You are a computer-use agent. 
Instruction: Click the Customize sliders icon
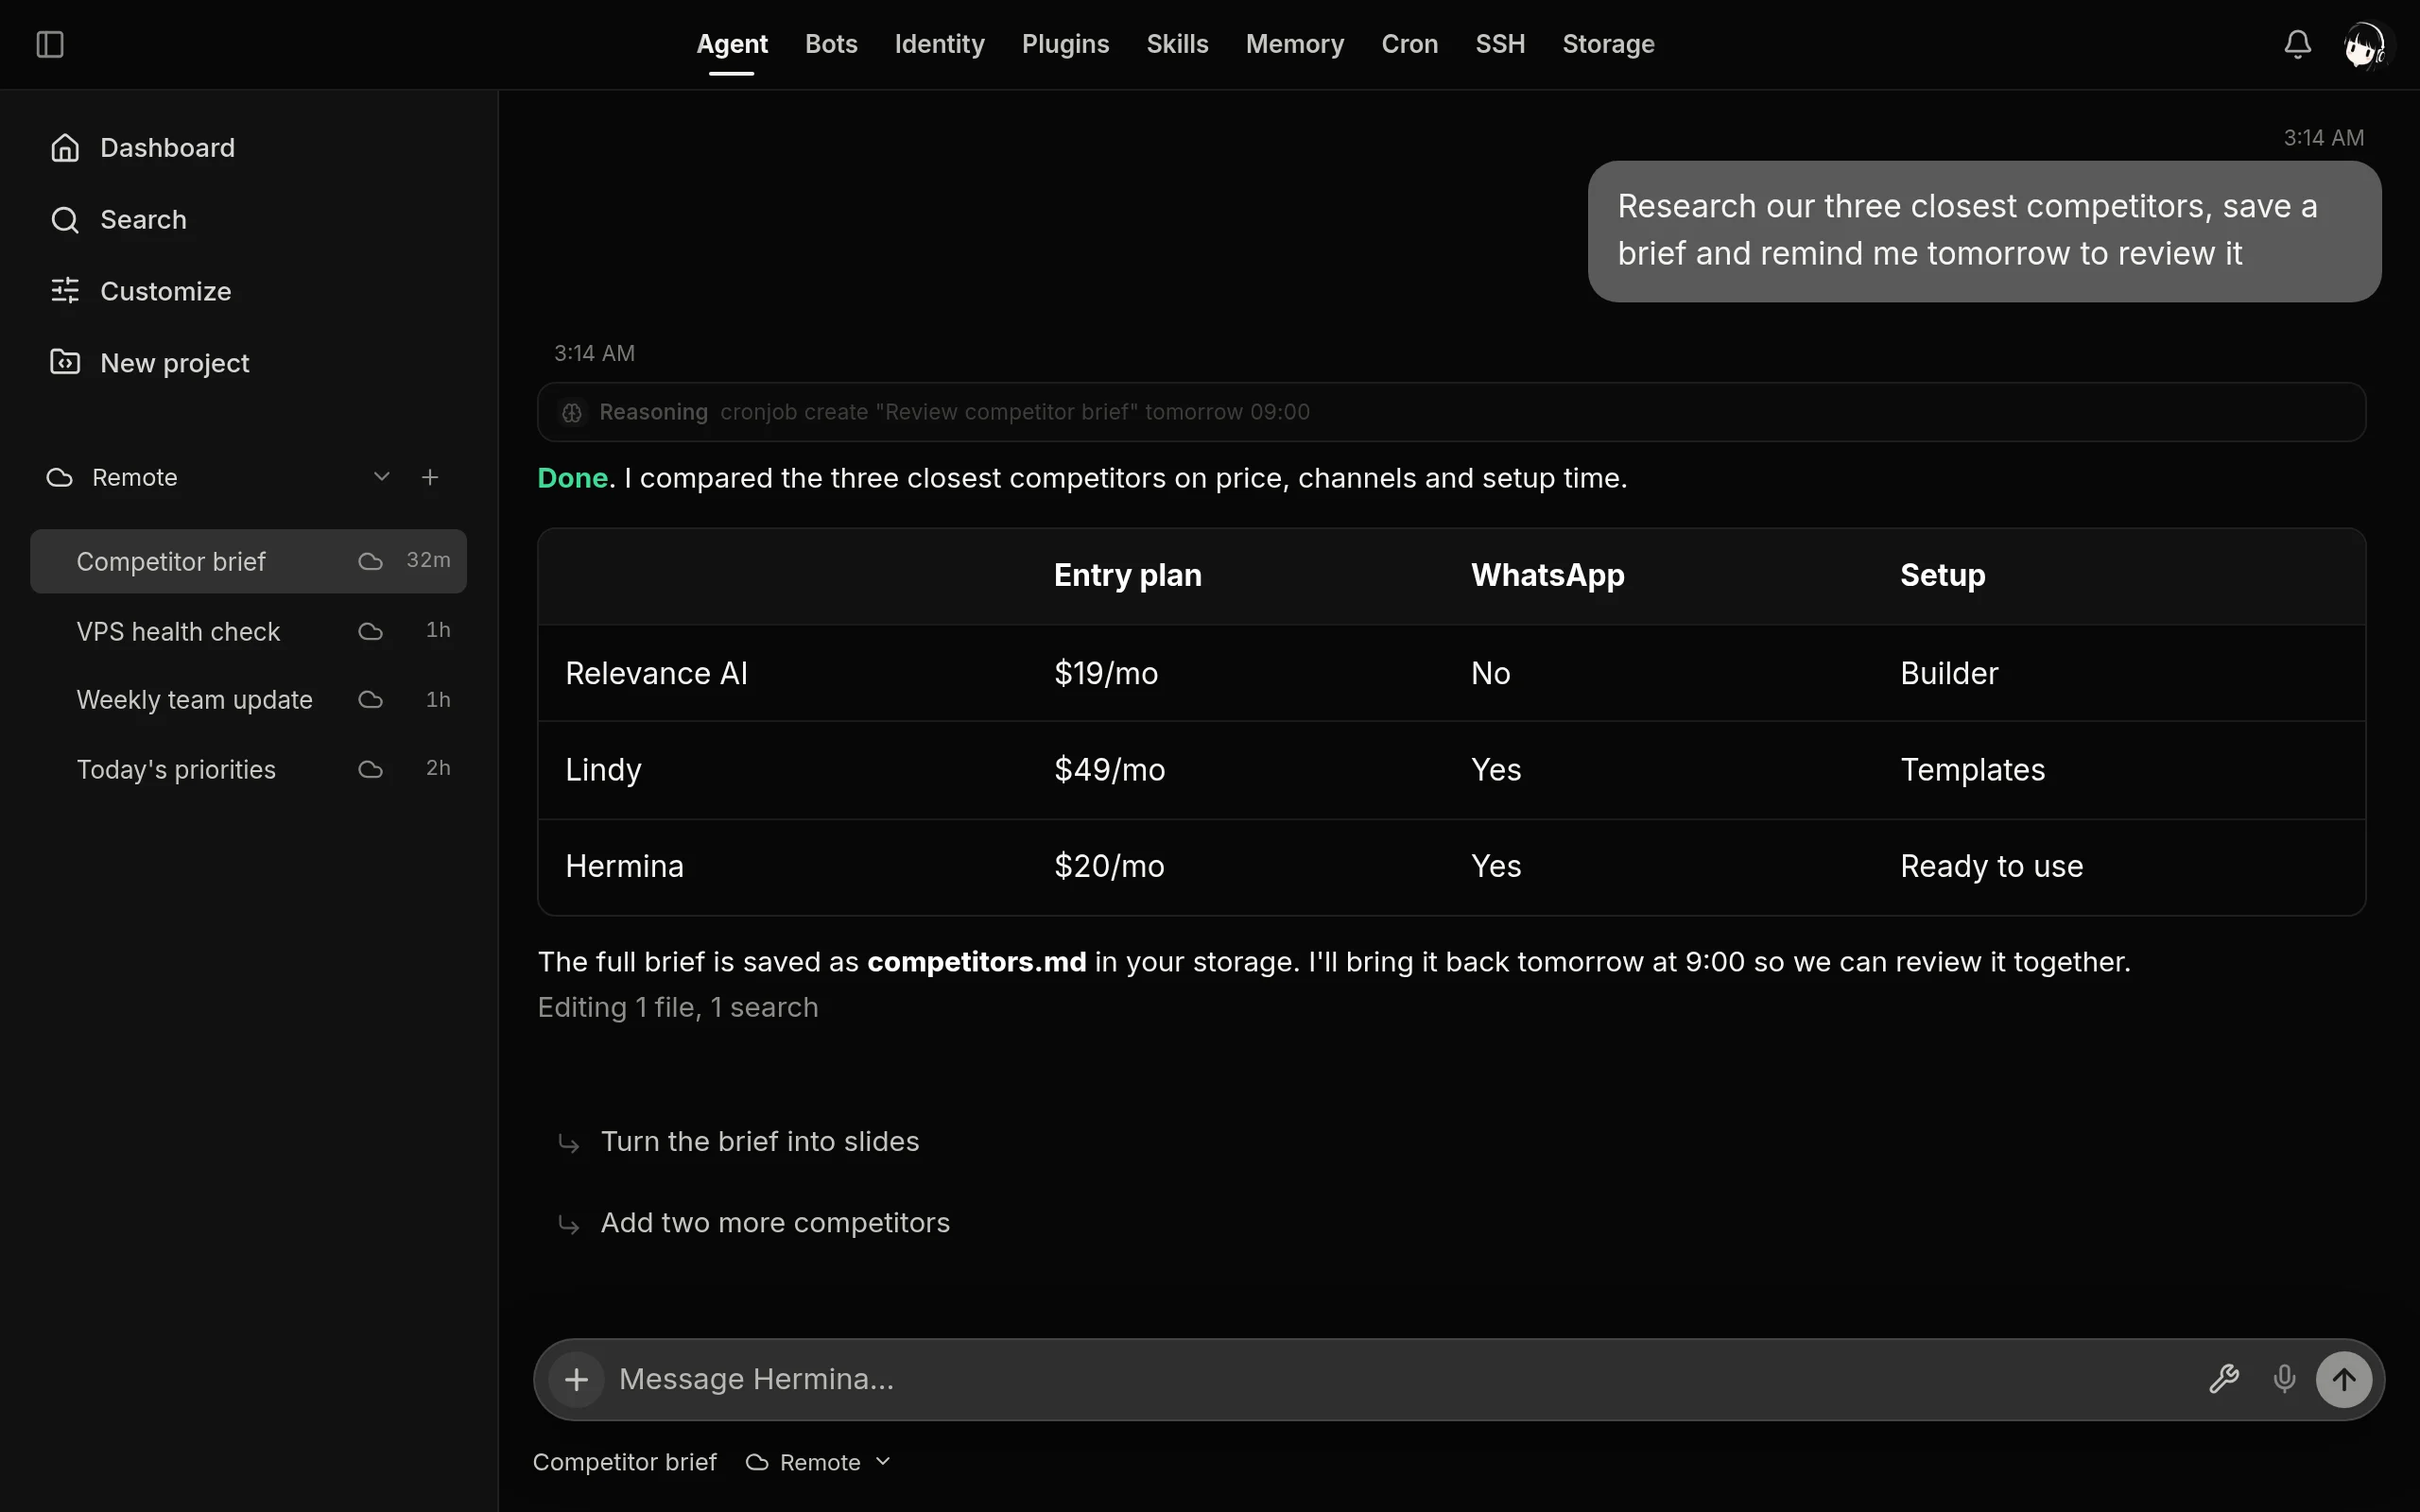click(x=65, y=291)
